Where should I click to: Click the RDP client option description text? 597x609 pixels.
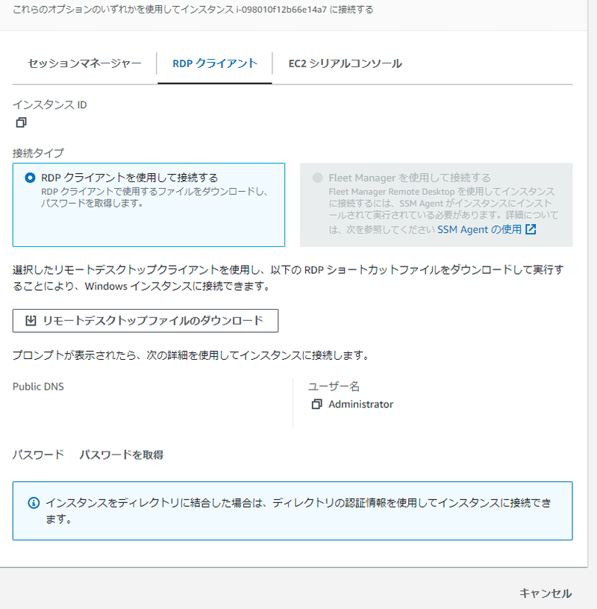point(154,197)
